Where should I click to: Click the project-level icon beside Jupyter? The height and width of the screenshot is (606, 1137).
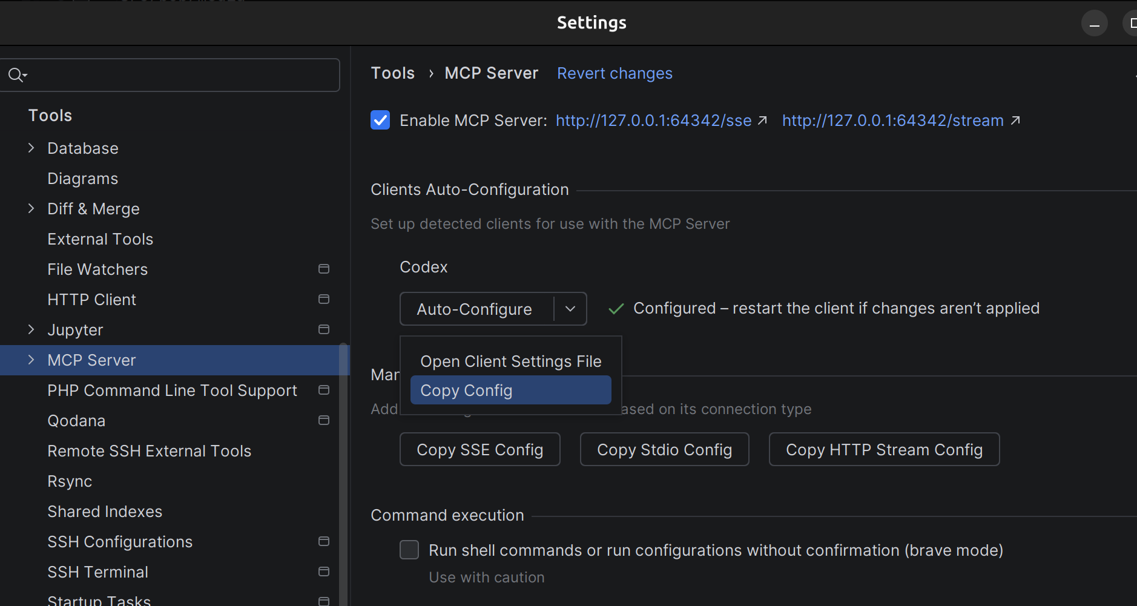click(324, 329)
